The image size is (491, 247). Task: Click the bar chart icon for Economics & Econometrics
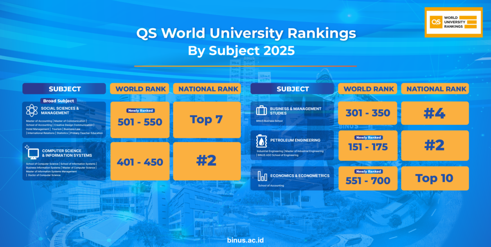coord(262,176)
